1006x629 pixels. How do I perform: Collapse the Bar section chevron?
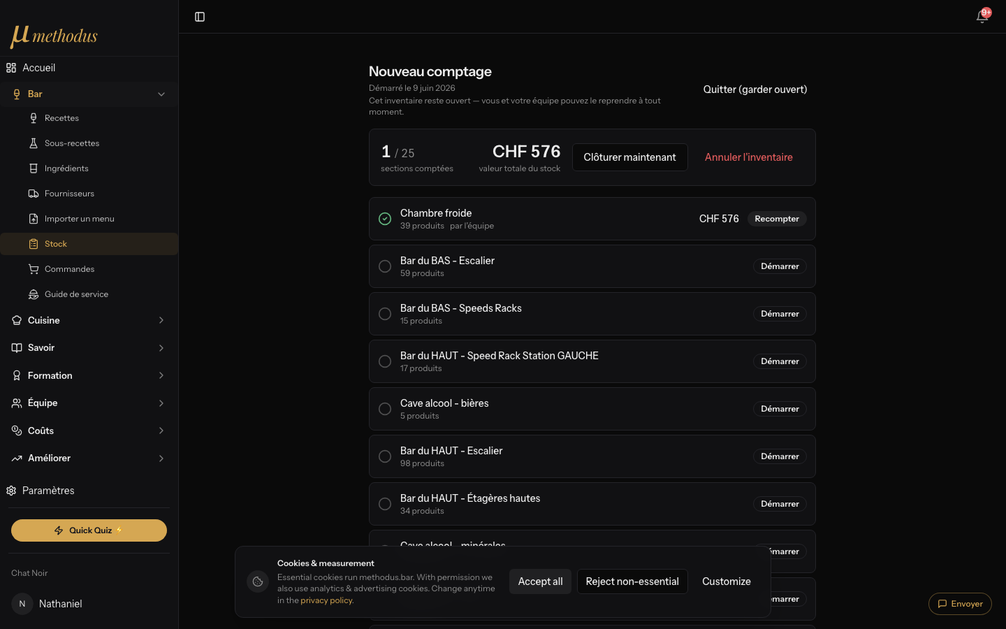point(161,94)
